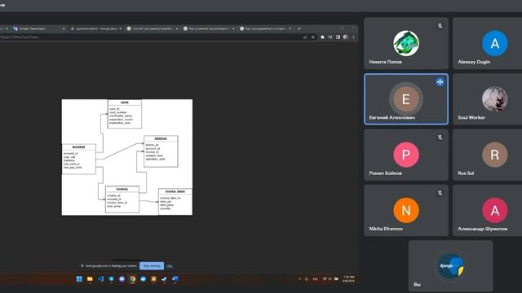Click the cards table header in diagram
This screenshot has width=522, height=293.
click(x=125, y=103)
